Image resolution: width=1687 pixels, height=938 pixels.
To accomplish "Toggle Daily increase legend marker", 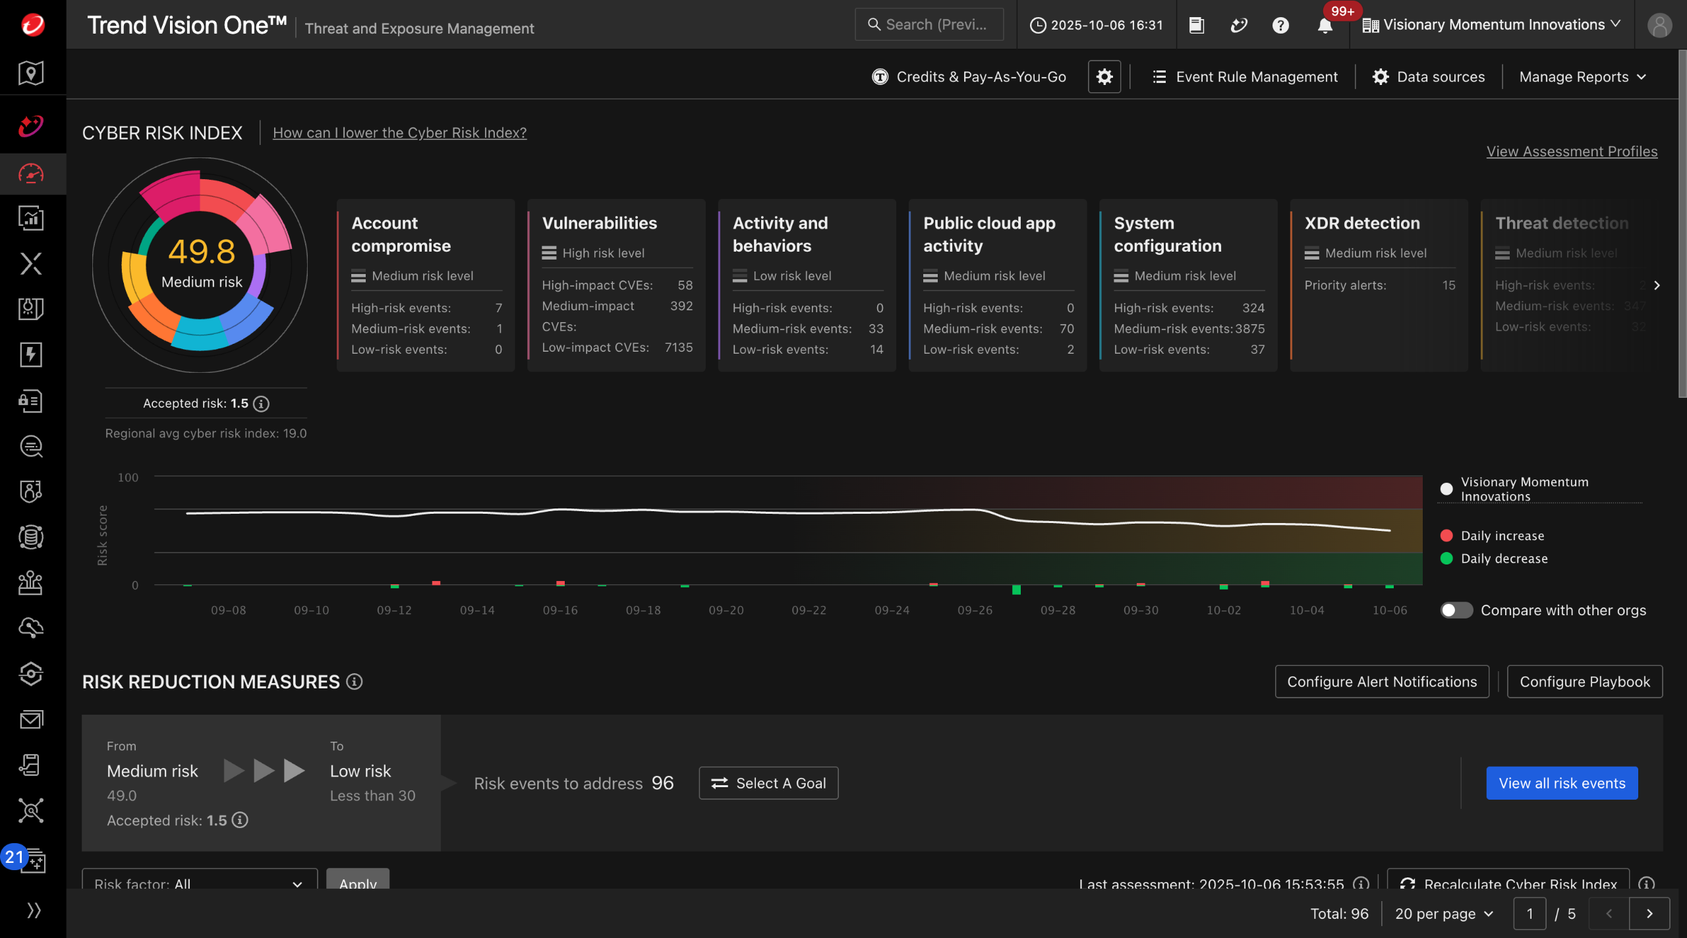I will 1446,536.
